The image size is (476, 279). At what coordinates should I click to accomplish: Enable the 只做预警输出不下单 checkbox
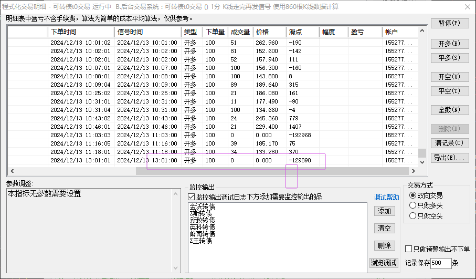[x=409, y=249]
